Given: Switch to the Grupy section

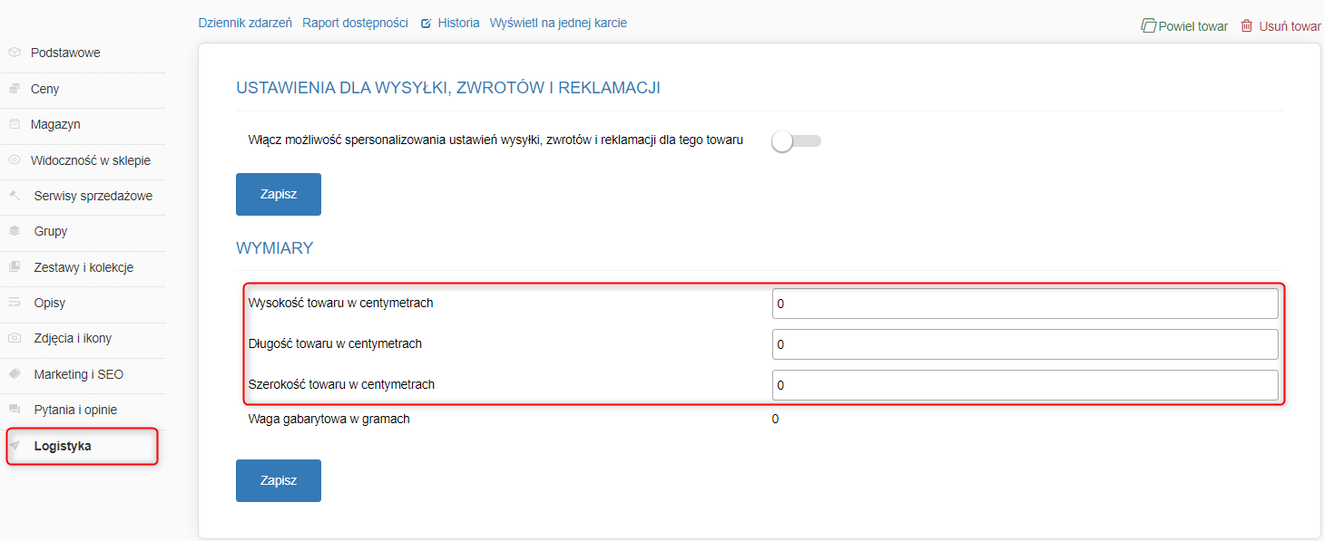Looking at the screenshot, I should tap(51, 231).
